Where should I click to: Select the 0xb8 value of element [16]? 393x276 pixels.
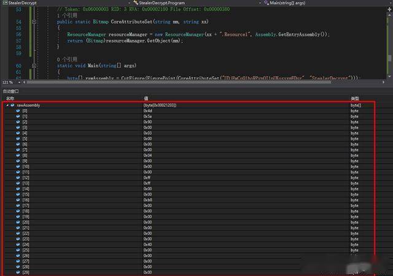(x=147, y=200)
